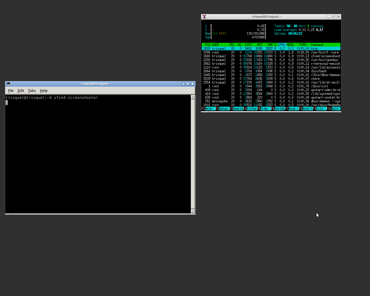Click the Uptime value 00:06:12

click(295, 34)
